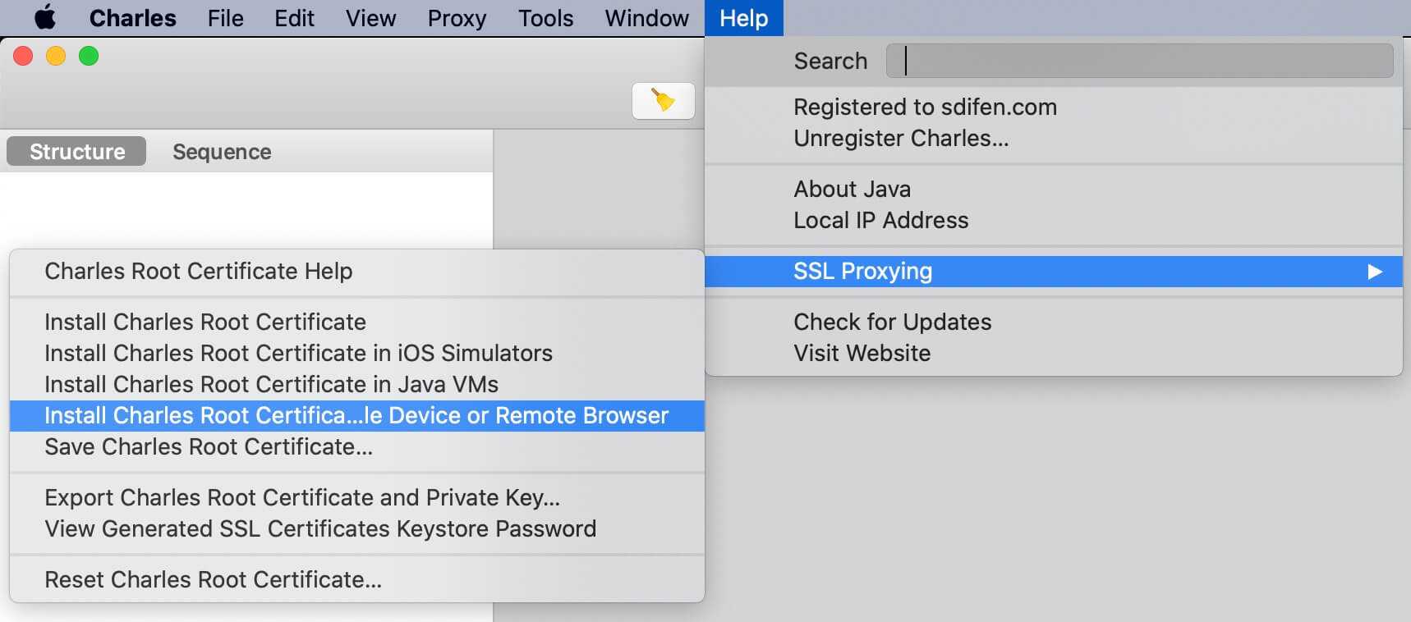Choose Save Charles Root Certificate
Image resolution: width=1411 pixels, height=622 pixels.
209,446
